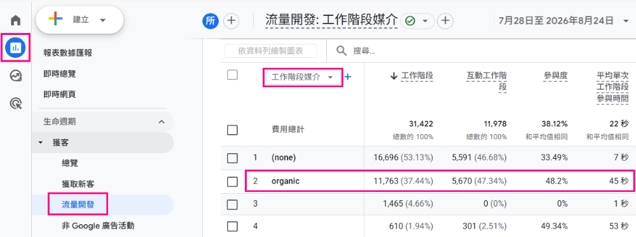636x237 pixels.
Task: Click the 301 (2.51%) value
Action: pos(485,226)
